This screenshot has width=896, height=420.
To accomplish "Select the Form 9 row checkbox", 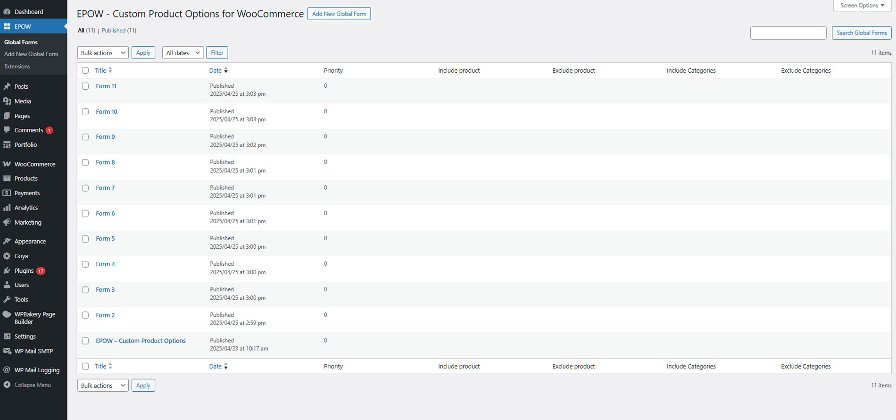I will 85,137.
